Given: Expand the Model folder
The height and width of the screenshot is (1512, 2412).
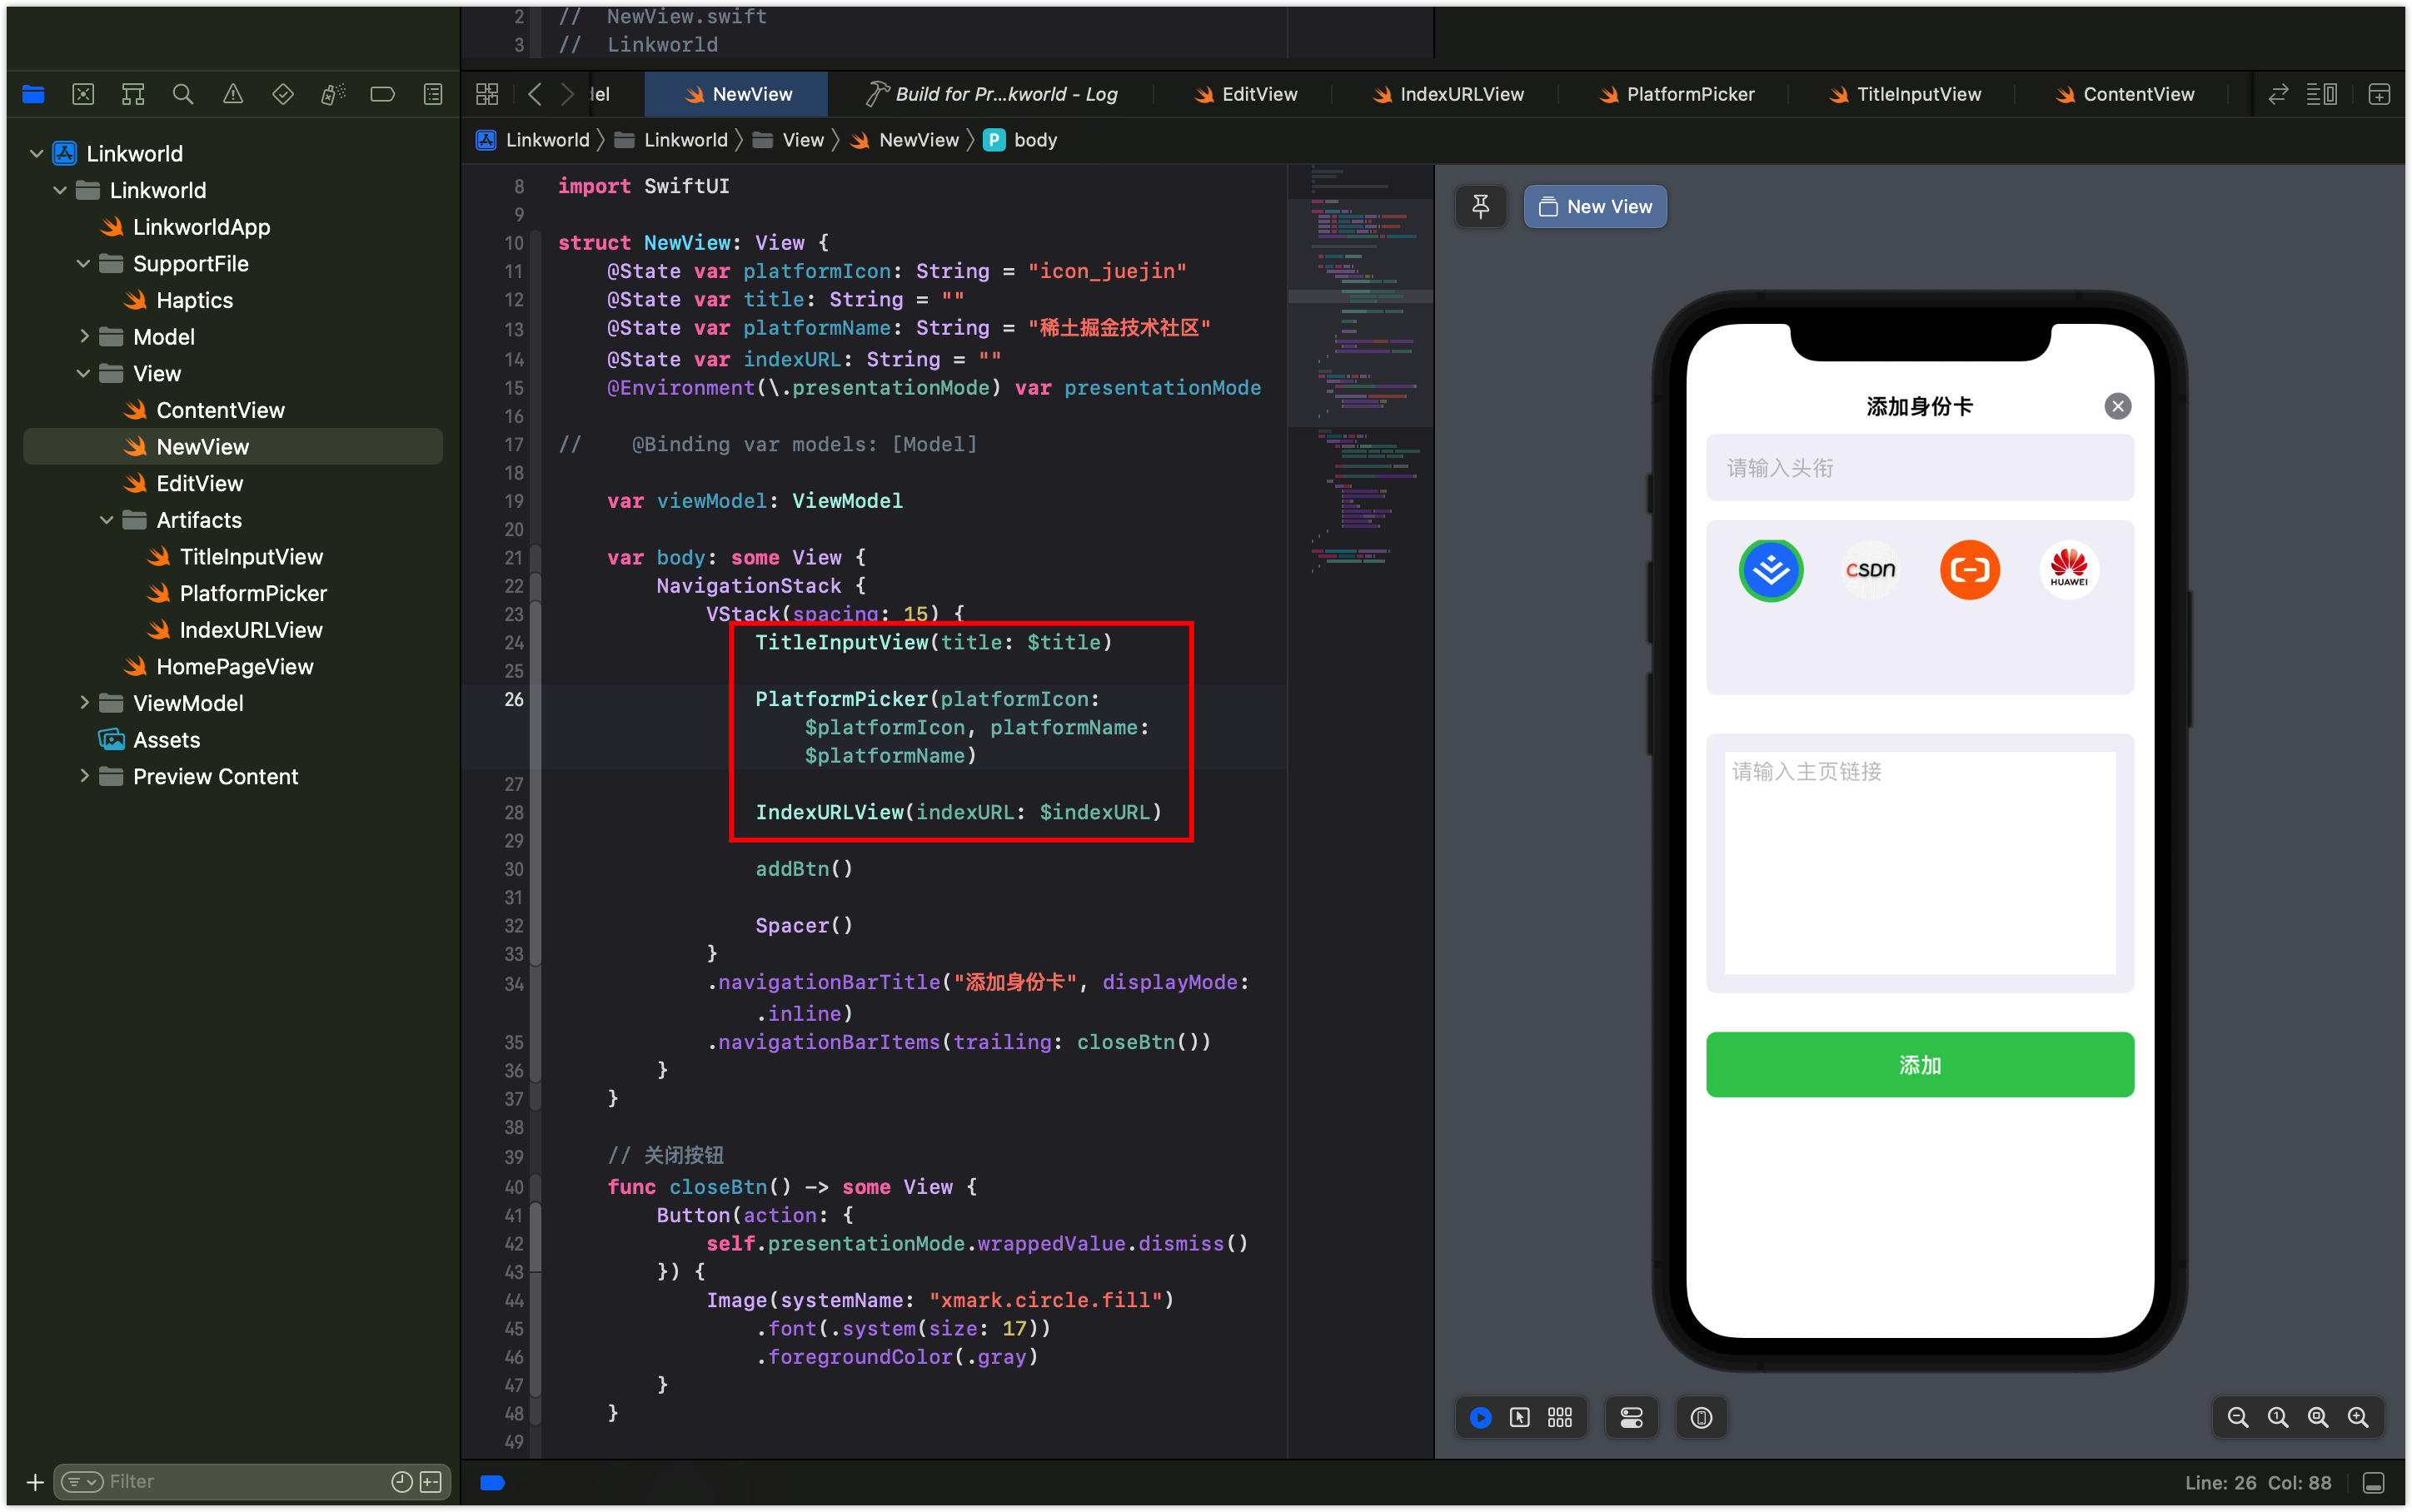Looking at the screenshot, I should click(84, 337).
